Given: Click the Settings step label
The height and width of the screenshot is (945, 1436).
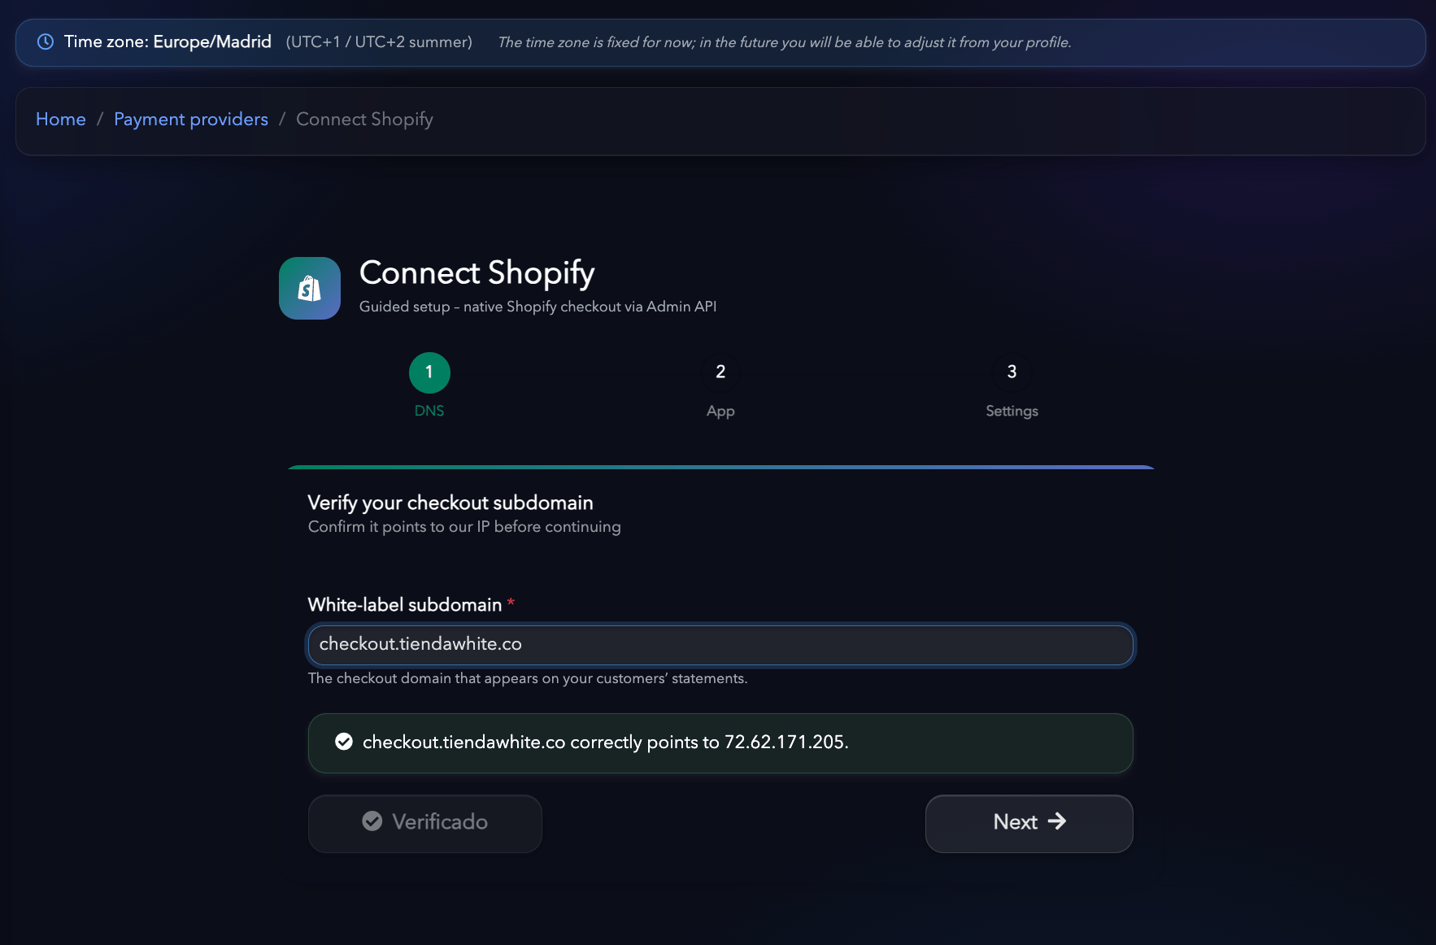Looking at the screenshot, I should pos(1012,412).
